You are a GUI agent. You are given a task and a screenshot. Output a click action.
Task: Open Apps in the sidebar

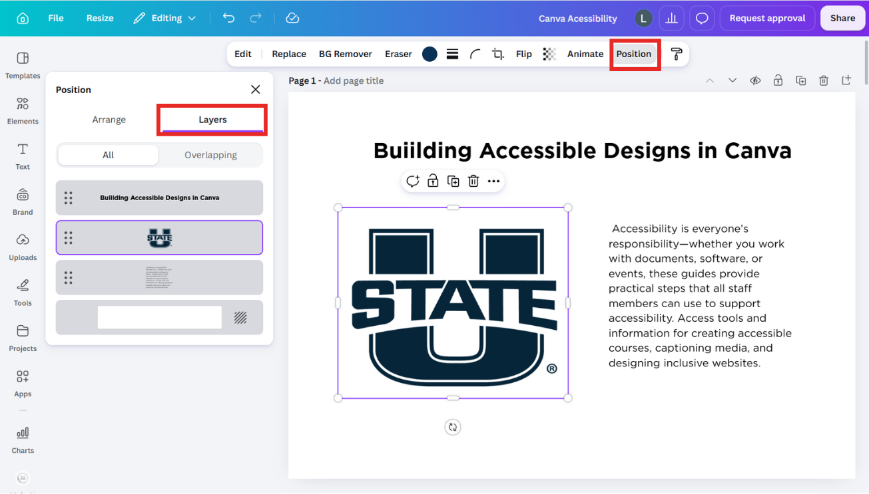tap(23, 383)
